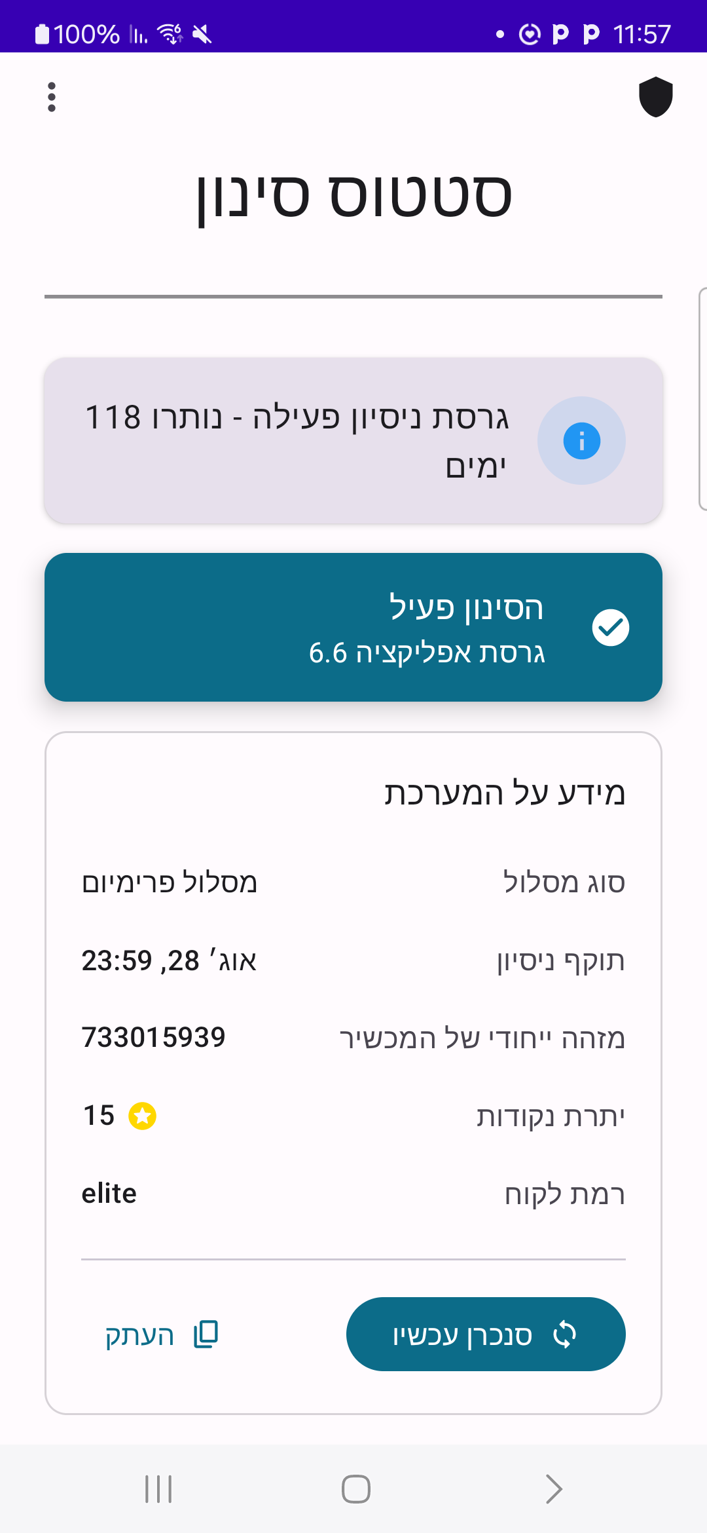
Task: Click the סנכרן עכשיו button
Action: point(486,1334)
